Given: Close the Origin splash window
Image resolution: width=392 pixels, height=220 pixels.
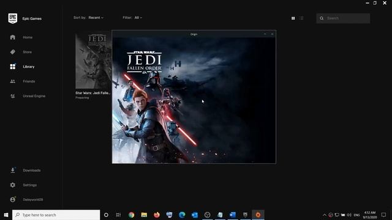Looking at the screenshot, I should [x=272, y=34].
